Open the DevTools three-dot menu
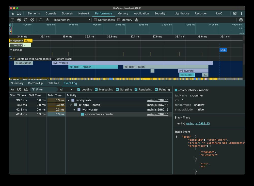The image size is (254, 186). (241, 13)
